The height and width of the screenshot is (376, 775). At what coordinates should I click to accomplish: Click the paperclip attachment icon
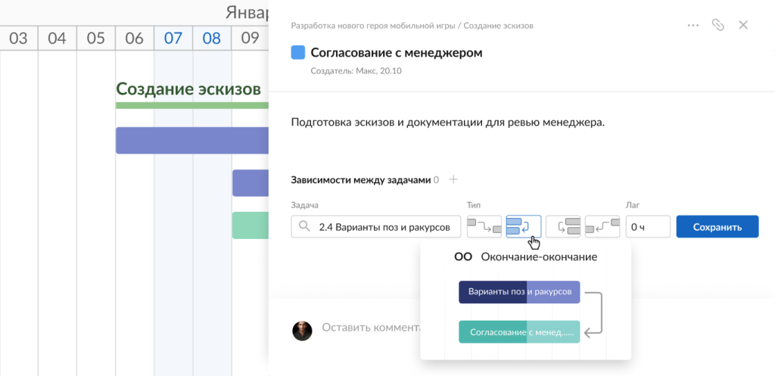click(717, 25)
